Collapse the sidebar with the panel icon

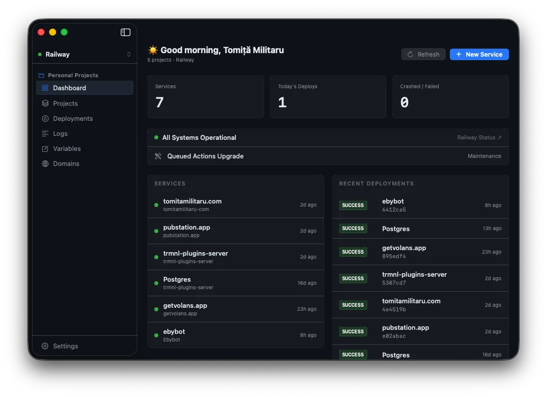click(125, 32)
